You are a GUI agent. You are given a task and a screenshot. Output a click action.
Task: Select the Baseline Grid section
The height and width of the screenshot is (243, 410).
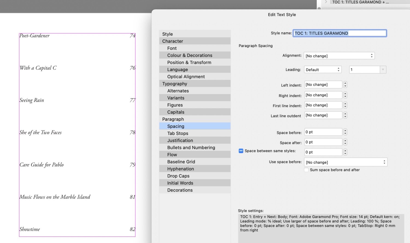(181, 162)
